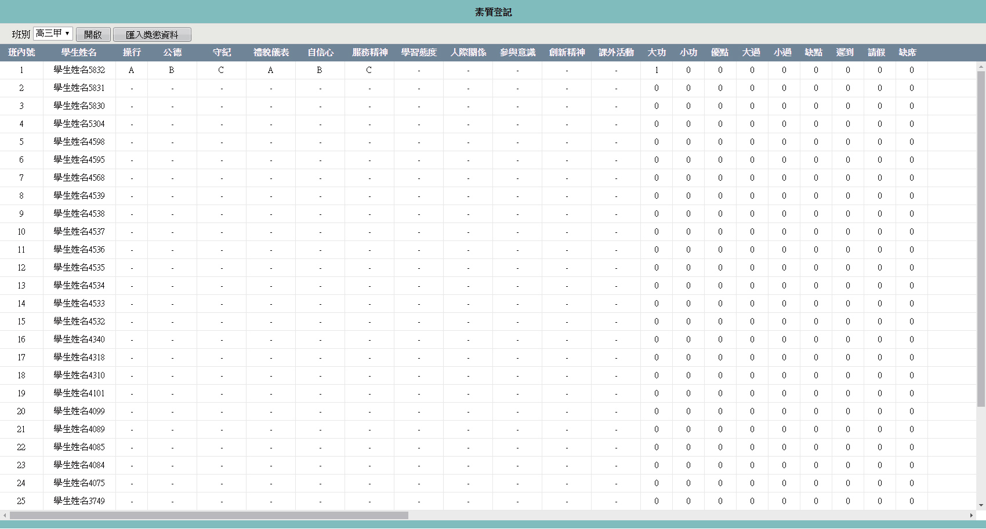Click the vertical scrollbar's up arrow
986x529 pixels.
(x=981, y=67)
